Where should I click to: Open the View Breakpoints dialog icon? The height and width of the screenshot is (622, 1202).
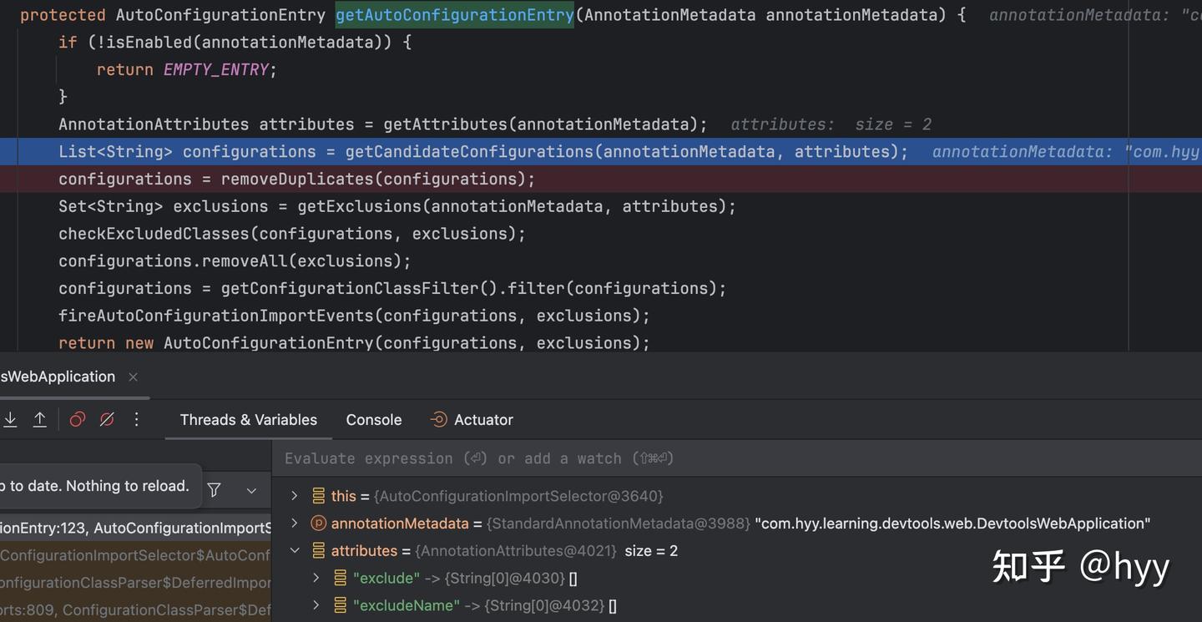coord(78,420)
